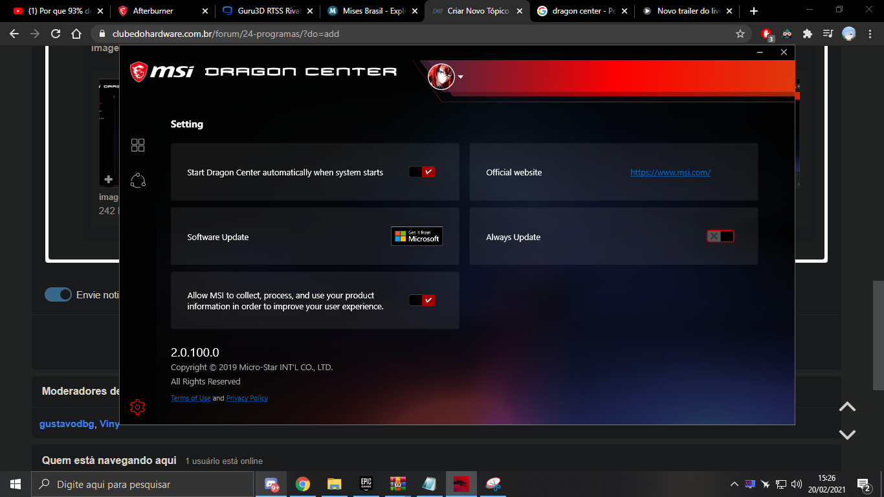Open WinRAR from the taskbar
884x497 pixels.
(x=397, y=484)
